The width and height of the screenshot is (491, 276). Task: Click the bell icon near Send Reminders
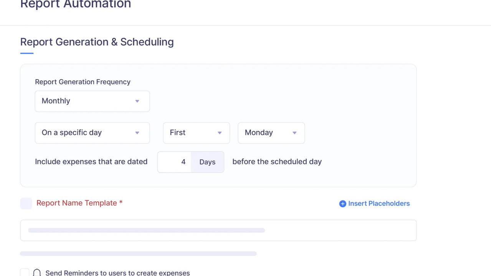coord(37,273)
